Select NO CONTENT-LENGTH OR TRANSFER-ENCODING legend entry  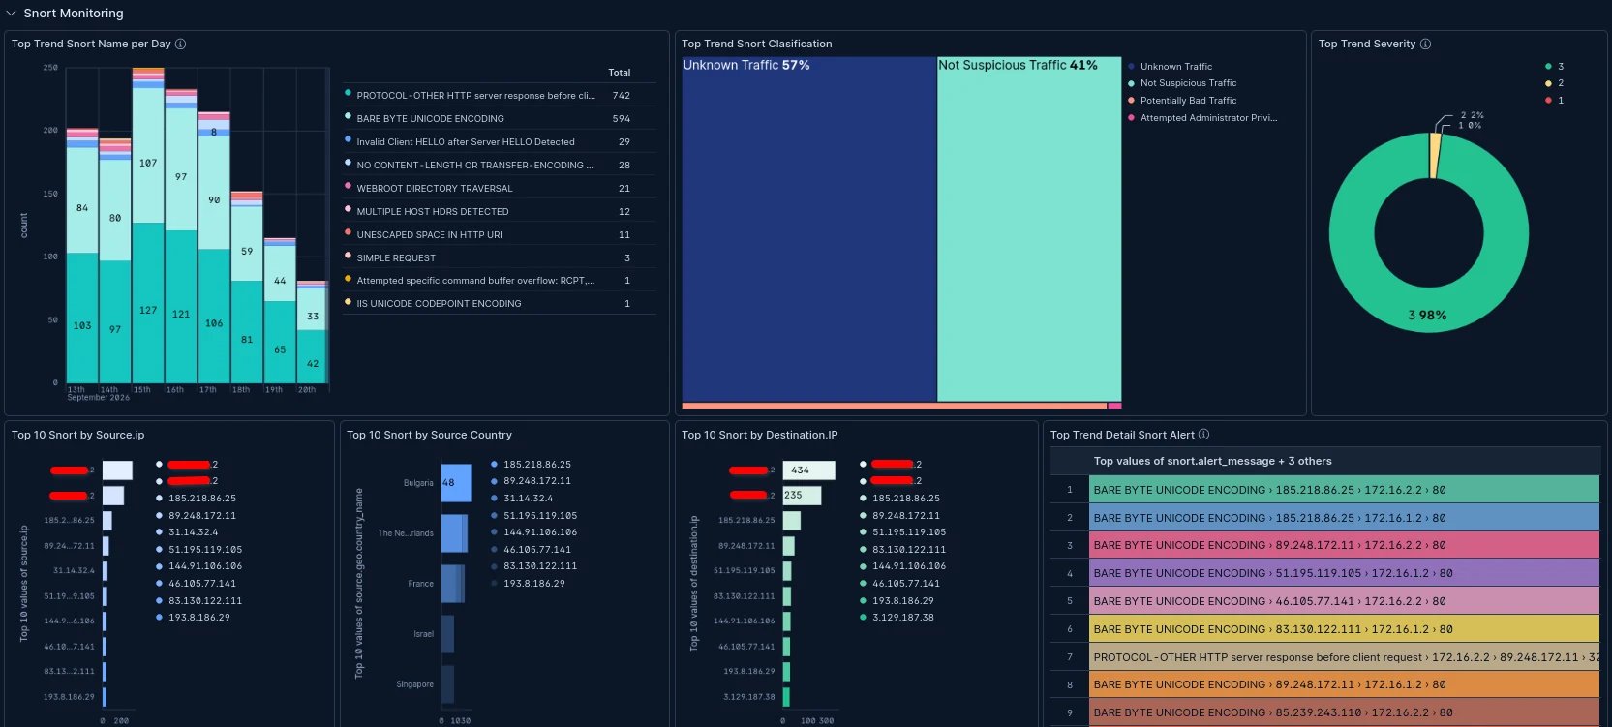(x=475, y=166)
